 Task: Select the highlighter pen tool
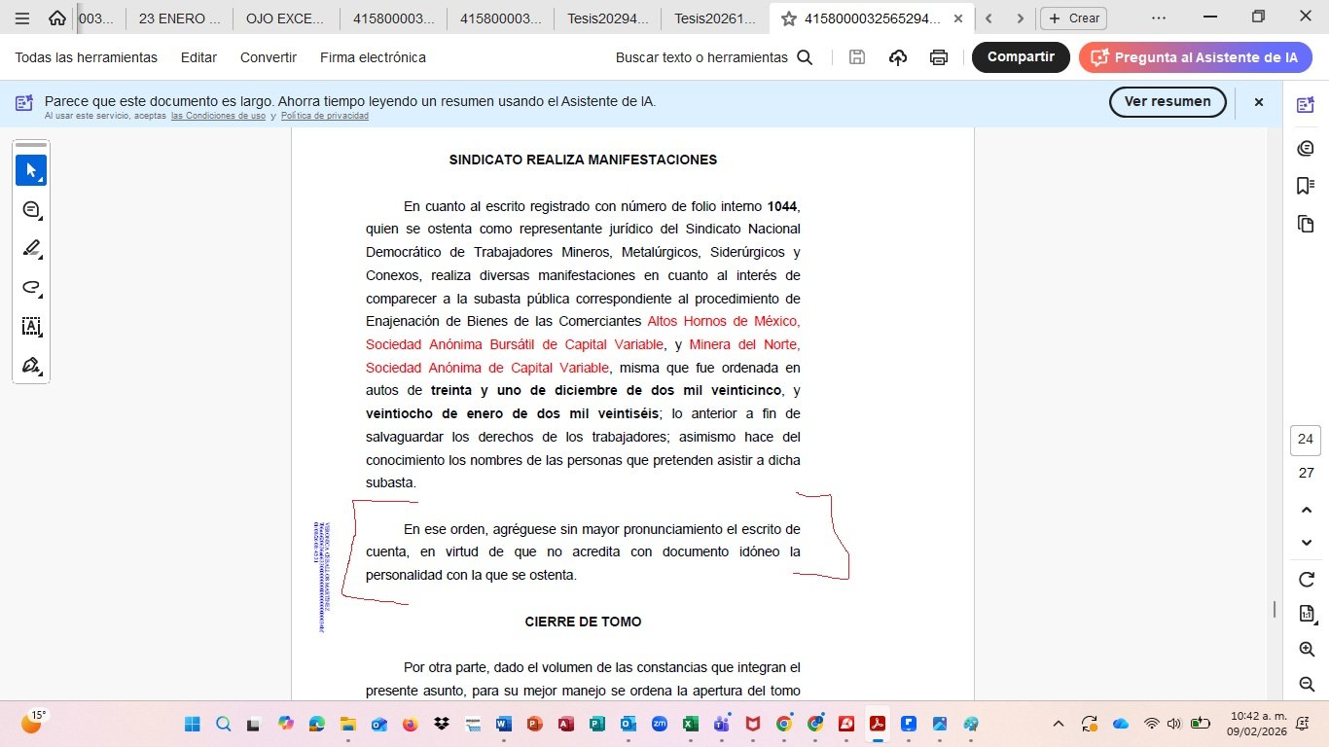click(x=30, y=248)
